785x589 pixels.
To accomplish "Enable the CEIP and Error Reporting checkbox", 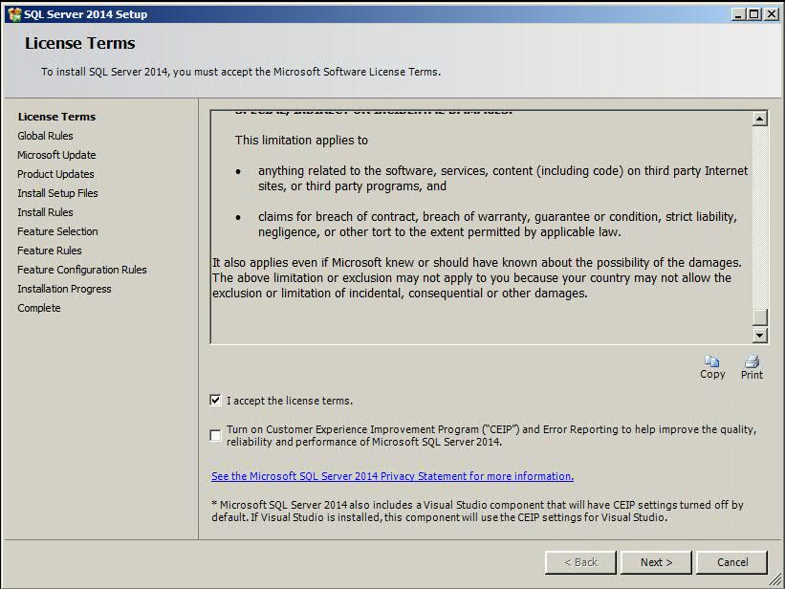I will tap(215, 433).
